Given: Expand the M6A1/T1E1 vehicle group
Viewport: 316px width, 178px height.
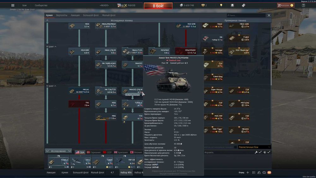Looking at the screenshot, I should pyautogui.click(x=132, y=52).
